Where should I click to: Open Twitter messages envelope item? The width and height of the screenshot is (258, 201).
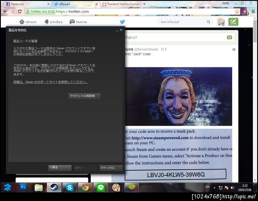(x=78, y=22)
